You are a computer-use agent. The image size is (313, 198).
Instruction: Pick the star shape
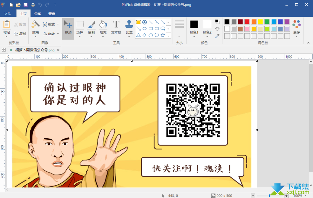[163, 35]
